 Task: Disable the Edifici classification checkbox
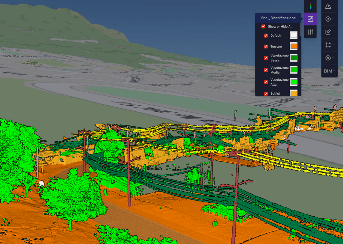coord(266,94)
